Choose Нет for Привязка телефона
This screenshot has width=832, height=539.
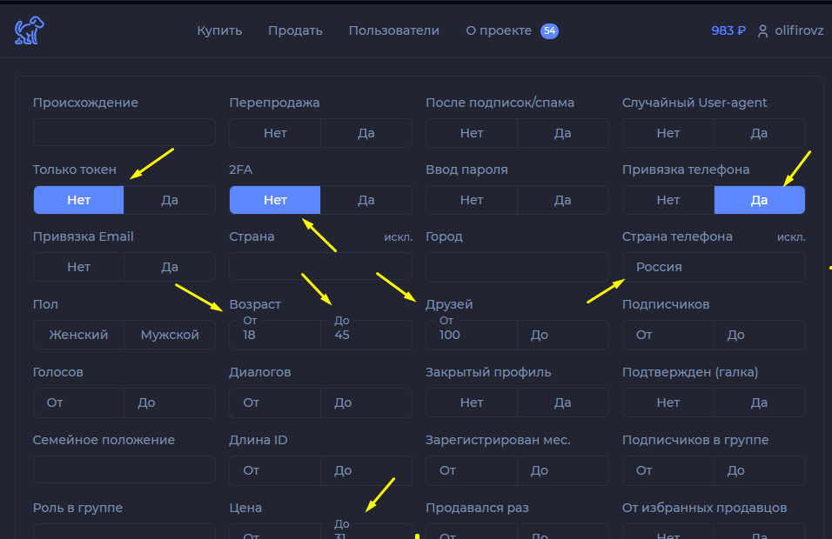click(668, 200)
